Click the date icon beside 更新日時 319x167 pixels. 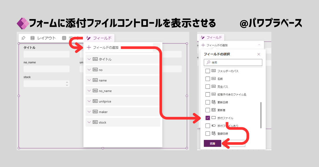pos(213,102)
